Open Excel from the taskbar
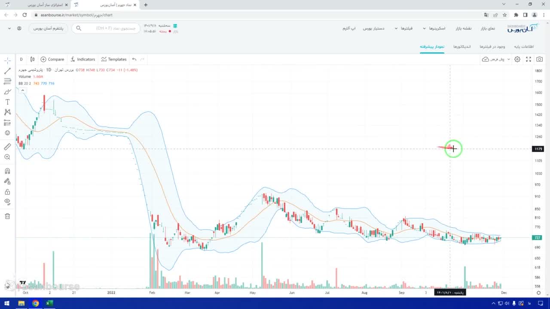 [x=49, y=303]
